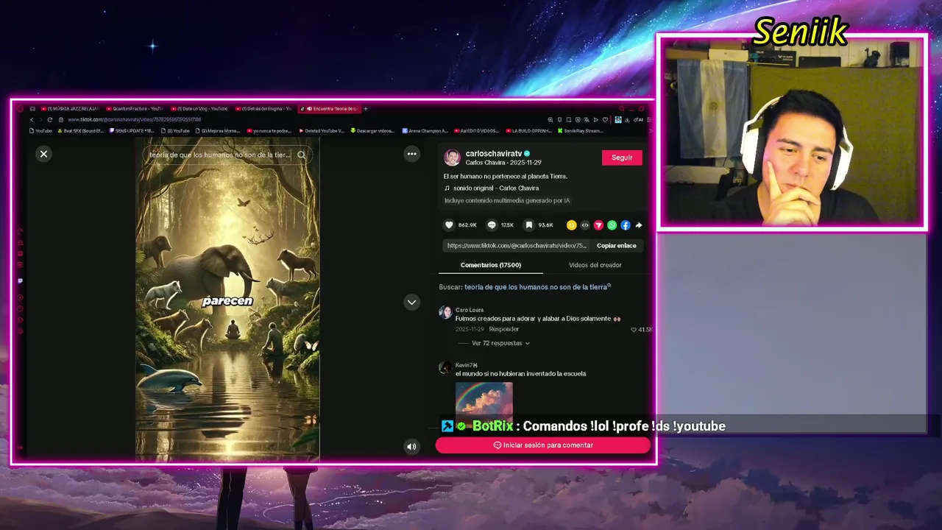Viewport: 942px width, 530px height.
Task: Follow carloschaviratv with Seguir button
Action: [622, 158]
